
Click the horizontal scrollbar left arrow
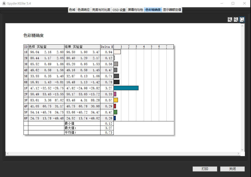click(x=8, y=153)
